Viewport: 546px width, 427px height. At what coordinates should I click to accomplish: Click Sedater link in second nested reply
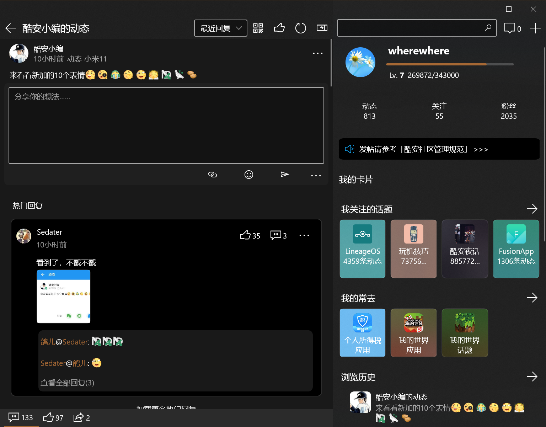click(53, 363)
